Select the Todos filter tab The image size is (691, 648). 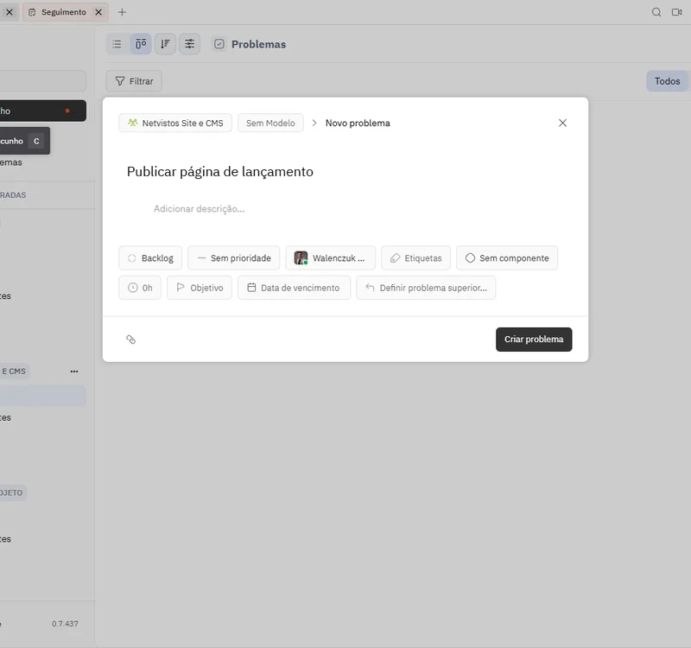(x=667, y=81)
